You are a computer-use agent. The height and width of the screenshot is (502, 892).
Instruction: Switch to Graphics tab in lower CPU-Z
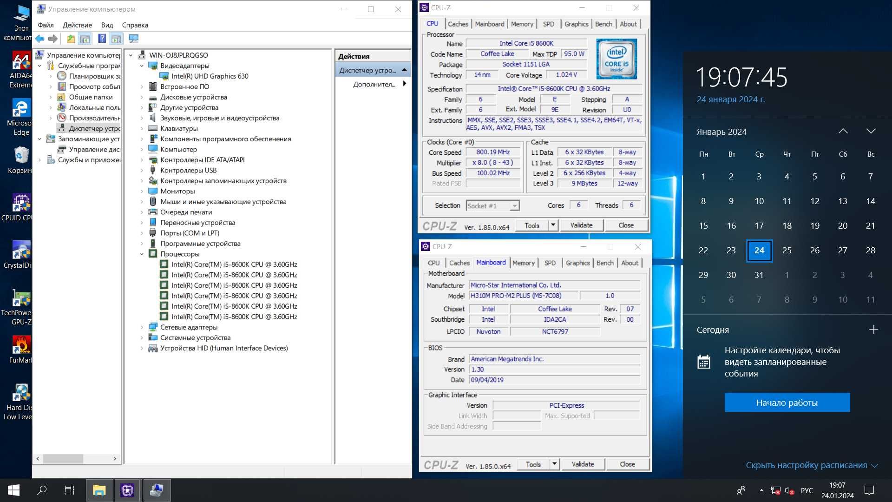(577, 263)
